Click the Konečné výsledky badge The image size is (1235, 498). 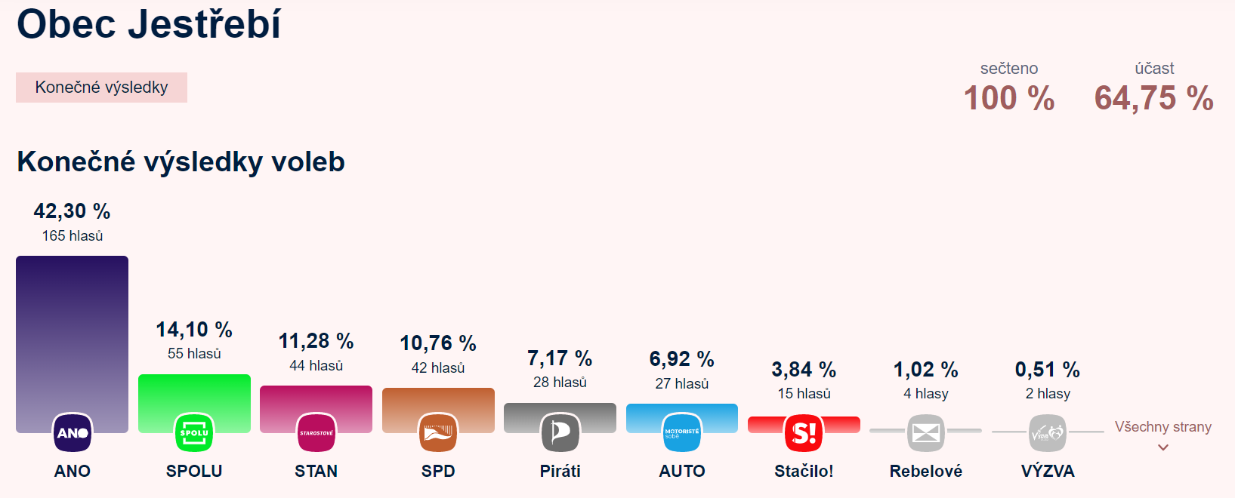click(101, 88)
